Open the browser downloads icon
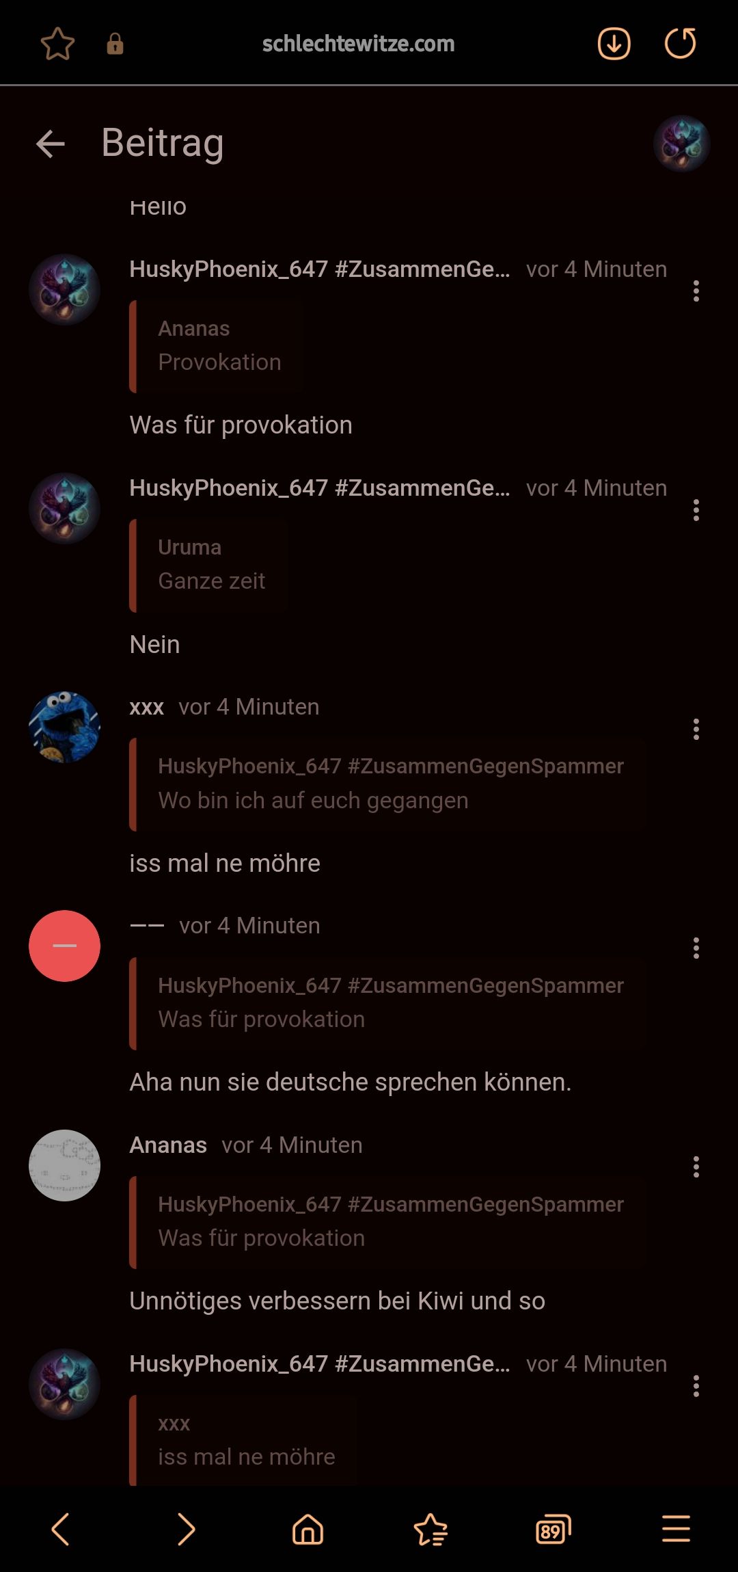 [614, 44]
